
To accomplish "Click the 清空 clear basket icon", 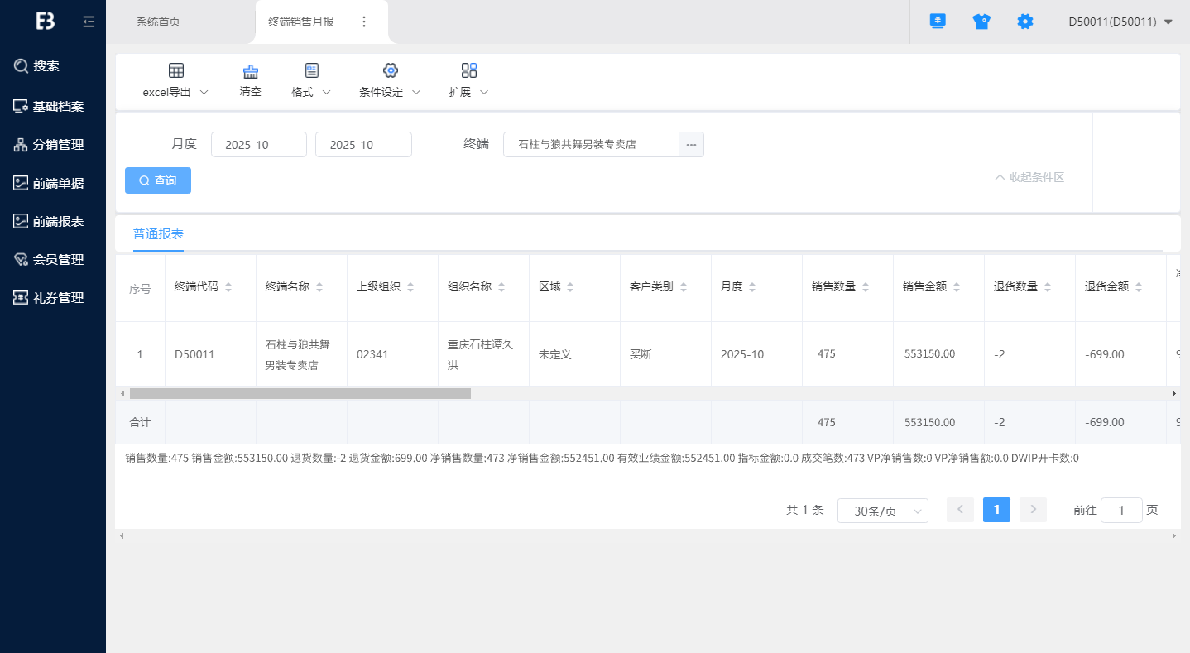I will (x=250, y=71).
